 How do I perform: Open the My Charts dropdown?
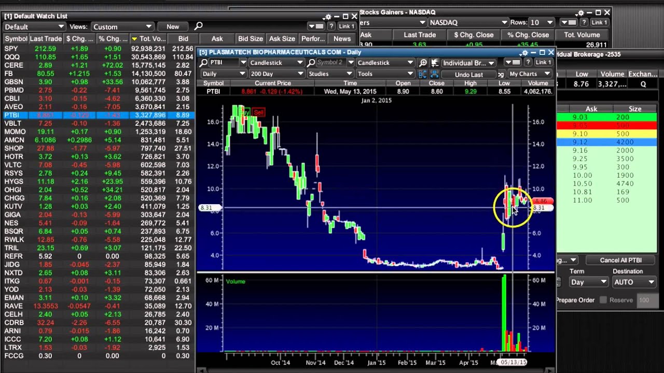[x=529, y=74]
